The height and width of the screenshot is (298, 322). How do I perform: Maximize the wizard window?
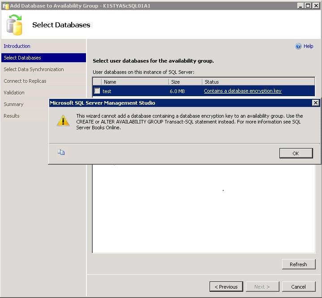[308, 6]
